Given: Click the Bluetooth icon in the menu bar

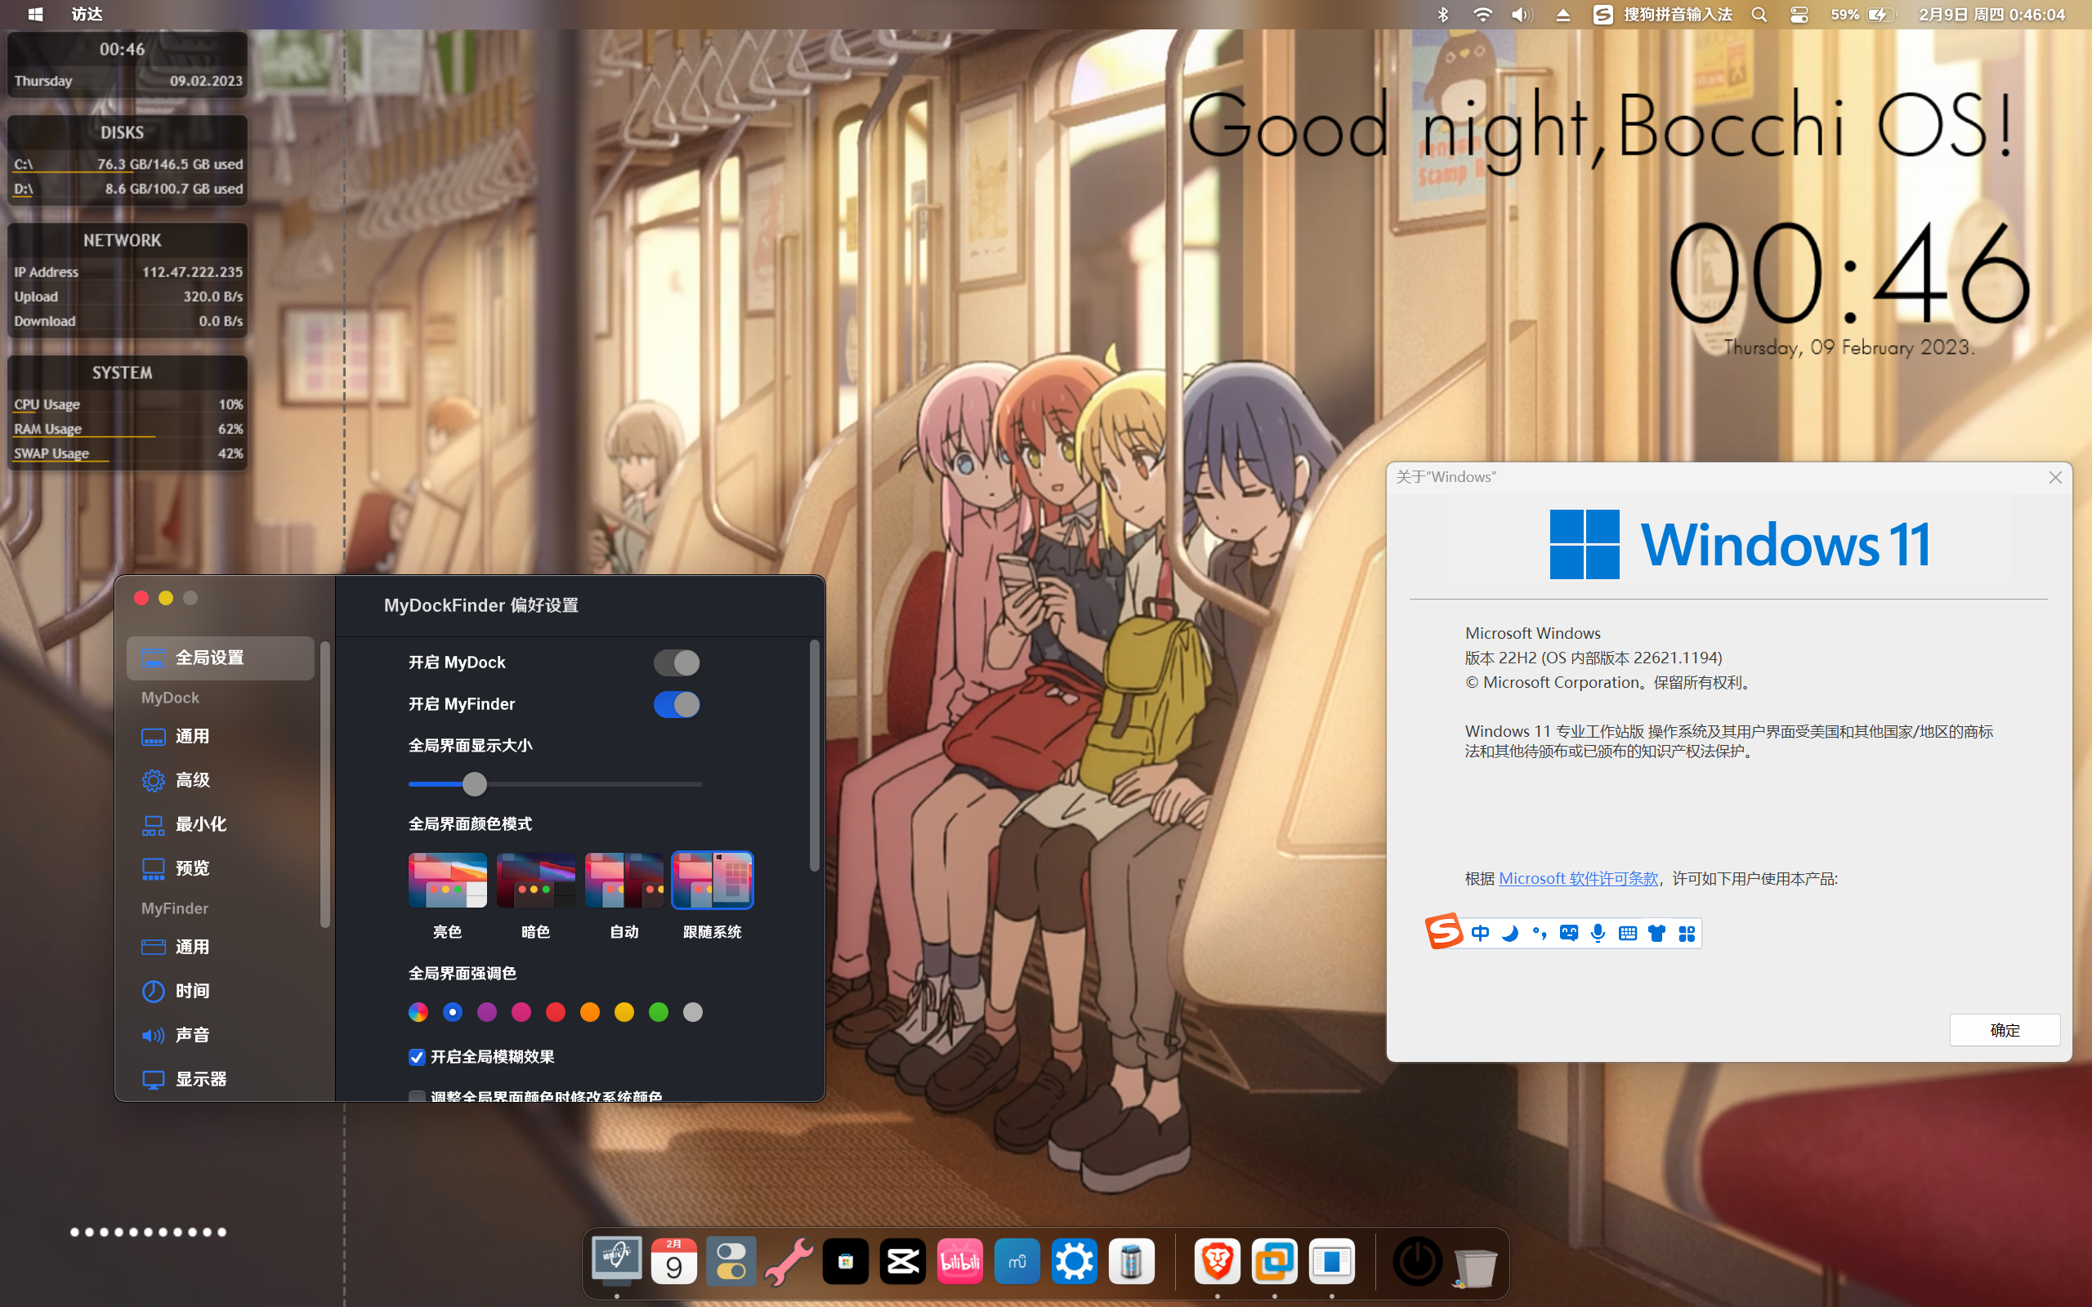Looking at the screenshot, I should click(1442, 15).
